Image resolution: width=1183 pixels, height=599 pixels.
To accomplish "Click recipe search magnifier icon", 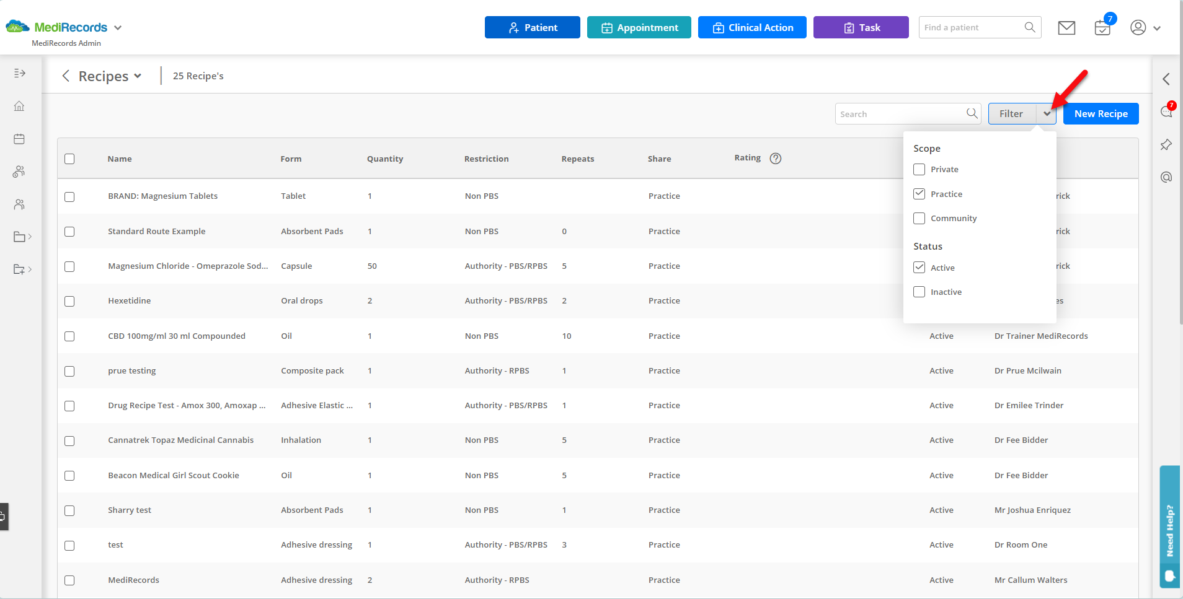I will (x=972, y=113).
